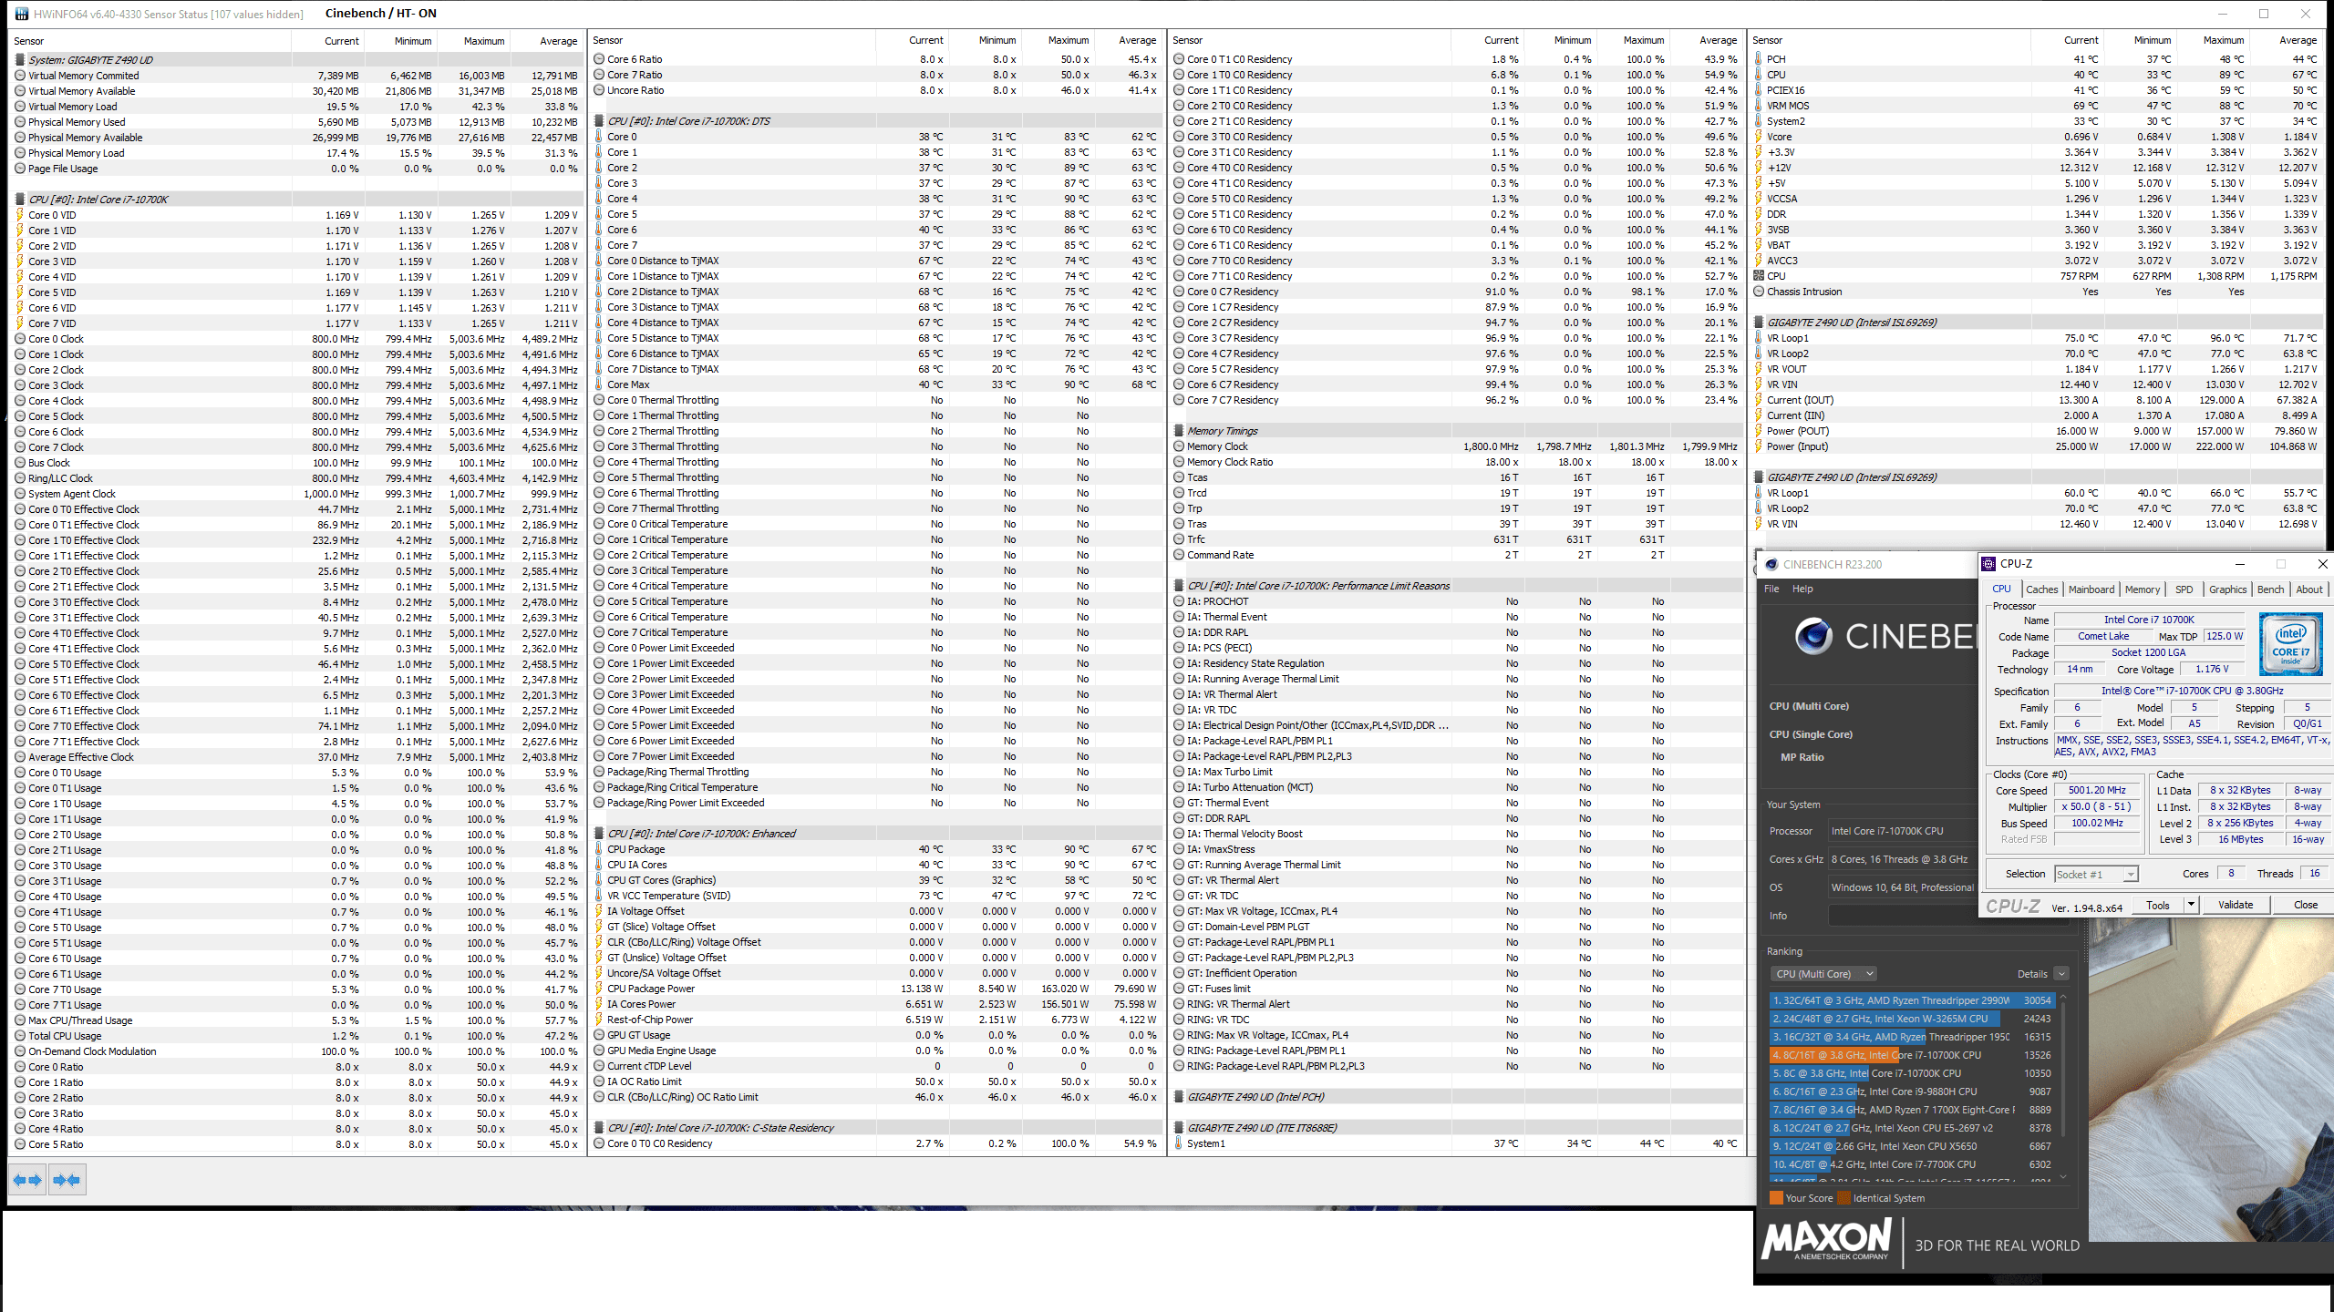This screenshot has height=1312, width=2334.
Task: Open the Tools dropdown arrow in CPU-Z
Action: pyautogui.click(x=2191, y=905)
